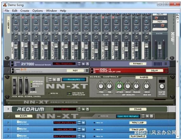The height and width of the screenshot is (139, 181).
Task: Click the highlighted Attack knob
Action: [x=119, y=86]
